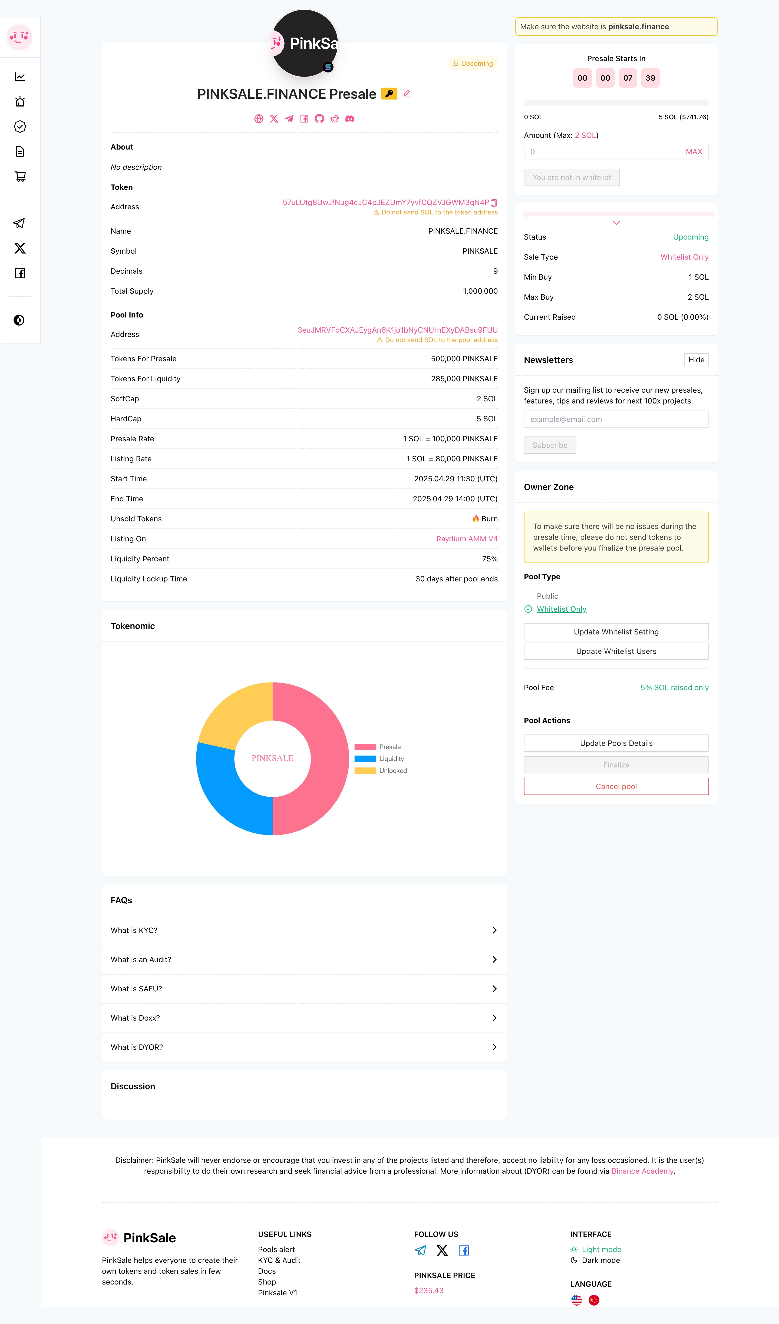Click Pools alert footer link
This screenshot has height=1324, width=779.
pyautogui.click(x=276, y=1249)
